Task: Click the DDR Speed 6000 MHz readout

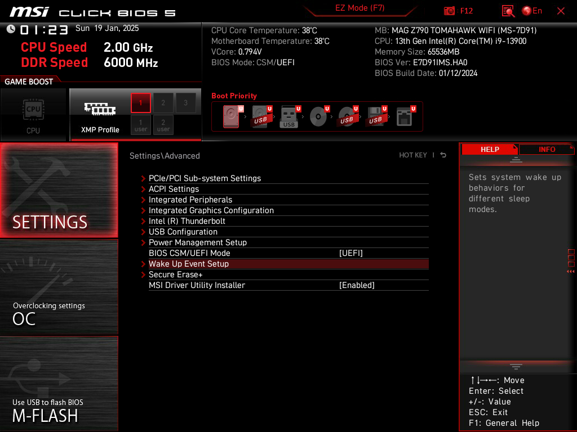Action: pos(90,62)
